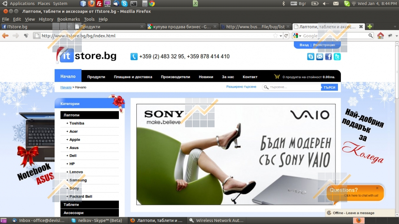Click the Производители navigation item
399x224 pixels.
tap(175, 77)
